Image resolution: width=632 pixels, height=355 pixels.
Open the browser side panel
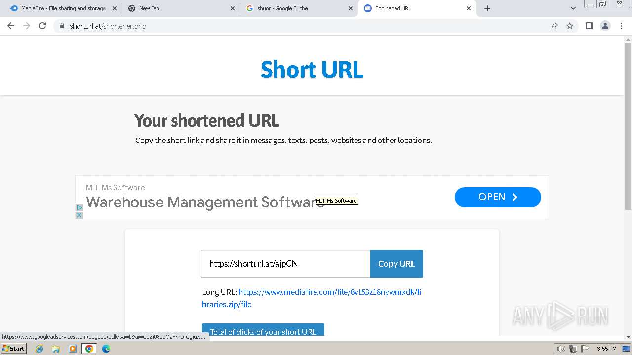tap(589, 26)
